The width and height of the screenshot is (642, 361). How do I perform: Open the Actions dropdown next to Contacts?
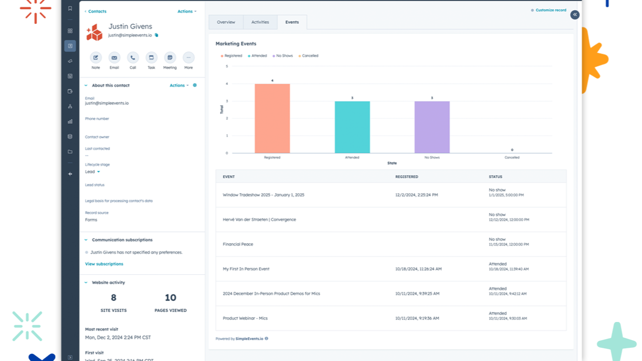[187, 11]
